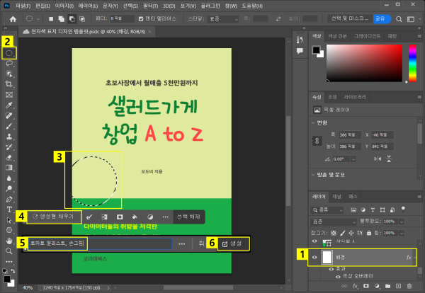Select the Elliptical Marquee tool
Screen dimensions: 425x293
[10, 52]
